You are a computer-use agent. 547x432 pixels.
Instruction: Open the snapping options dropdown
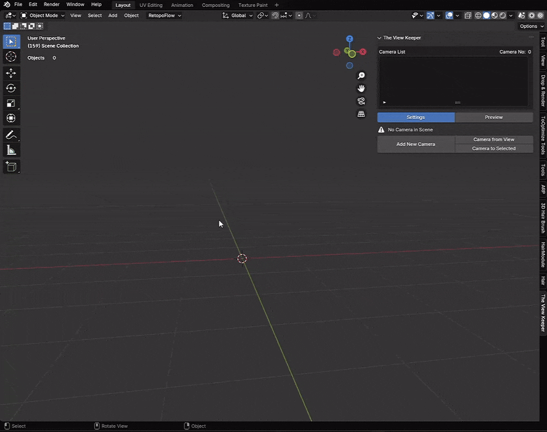pyautogui.click(x=286, y=15)
